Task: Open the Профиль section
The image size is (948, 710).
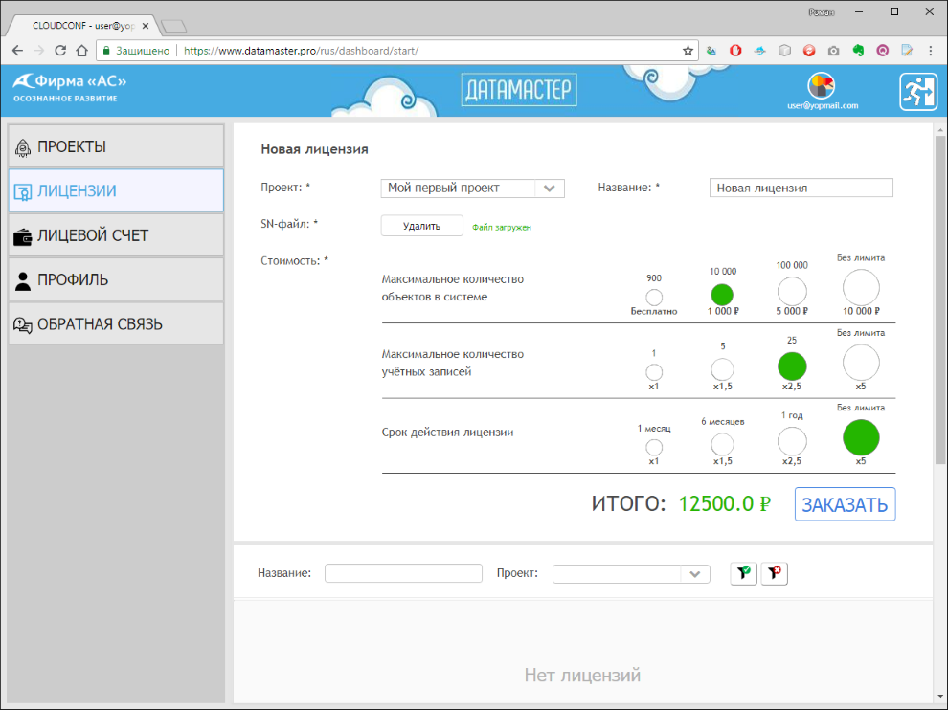Action: tap(116, 279)
